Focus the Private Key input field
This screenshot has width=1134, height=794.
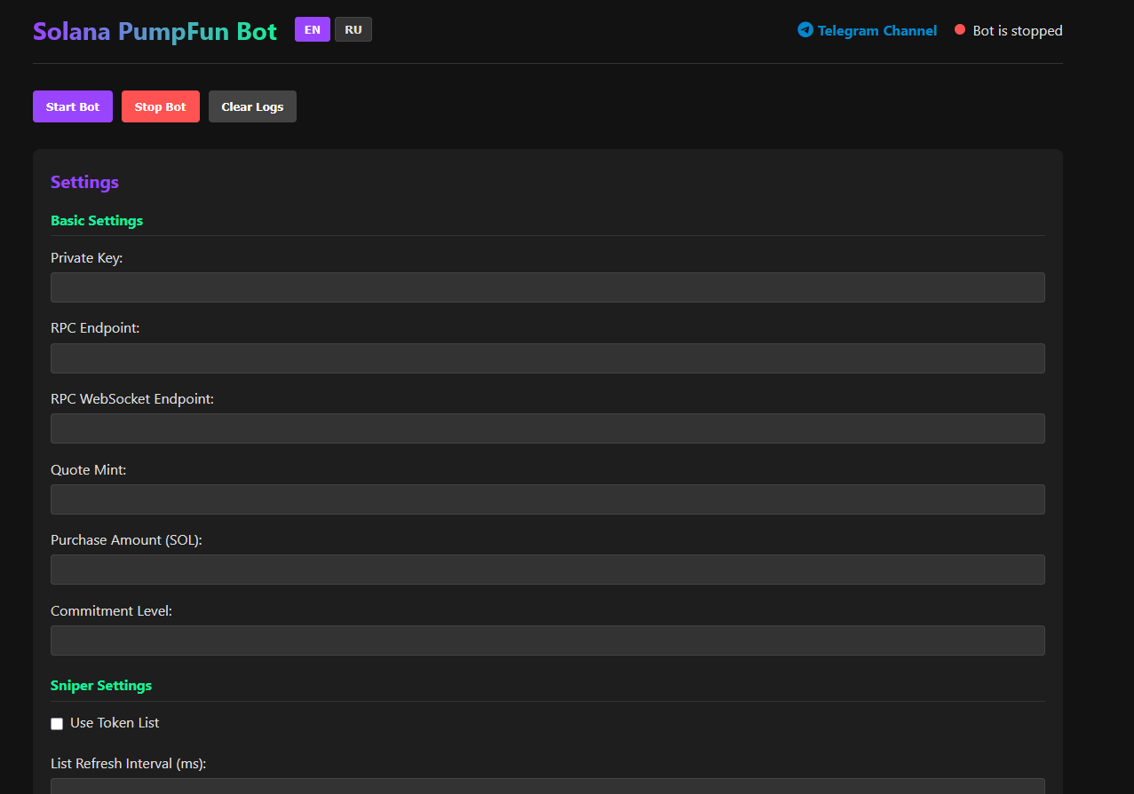(548, 287)
